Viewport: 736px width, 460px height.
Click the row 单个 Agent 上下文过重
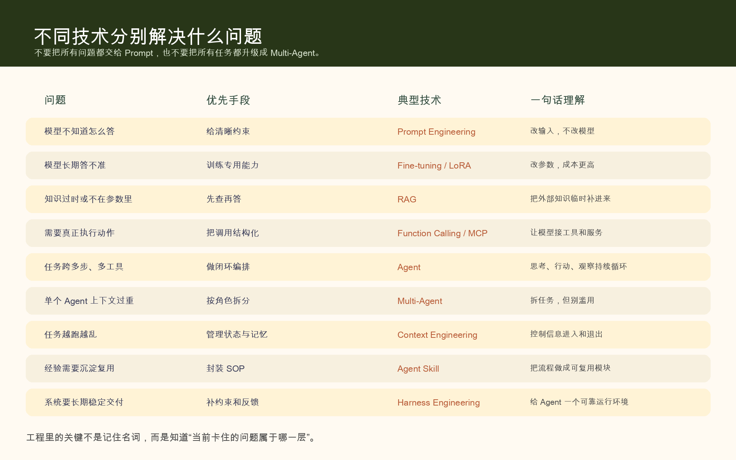point(89,301)
